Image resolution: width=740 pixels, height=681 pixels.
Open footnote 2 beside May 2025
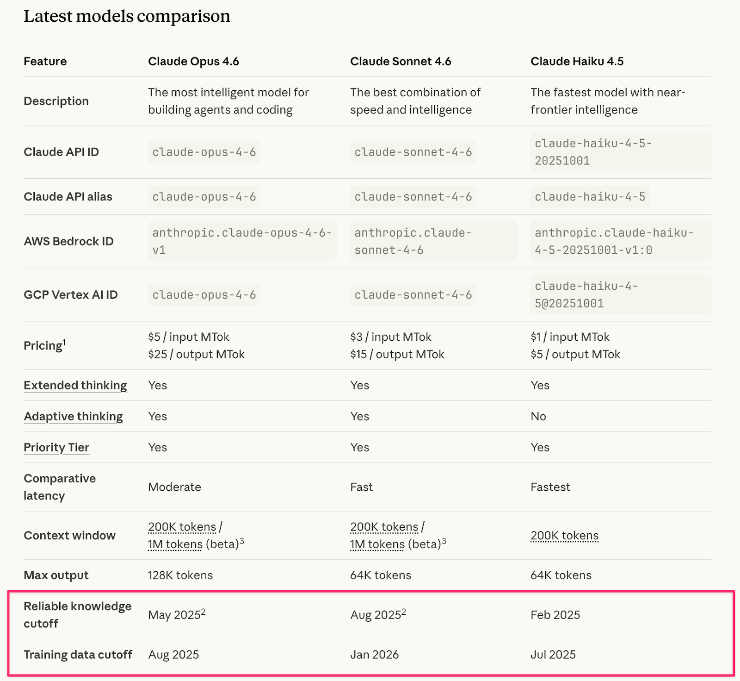point(203,612)
